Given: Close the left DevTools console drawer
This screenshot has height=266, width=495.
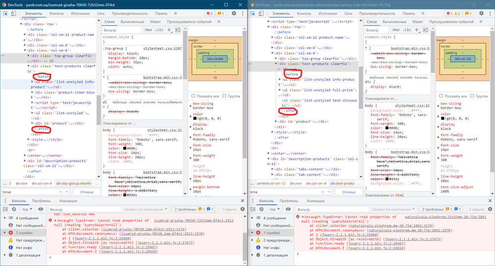Looking at the screenshot, I should [243, 201].
